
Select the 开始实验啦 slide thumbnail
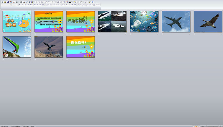click(81, 22)
